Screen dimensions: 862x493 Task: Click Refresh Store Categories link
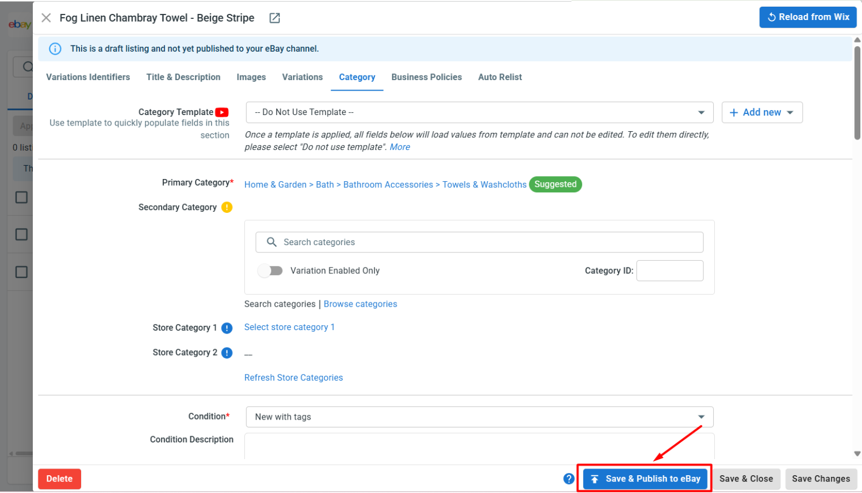click(x=294, y=377)
